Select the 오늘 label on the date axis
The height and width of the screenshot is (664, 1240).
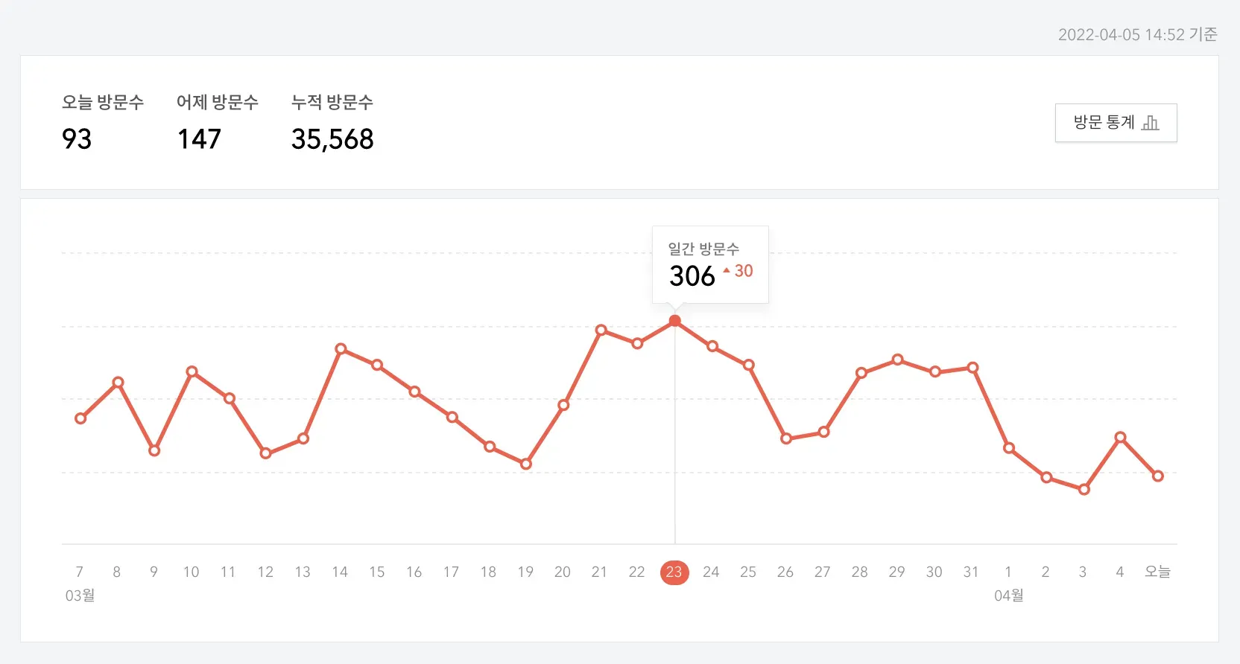coord(1157,572)
